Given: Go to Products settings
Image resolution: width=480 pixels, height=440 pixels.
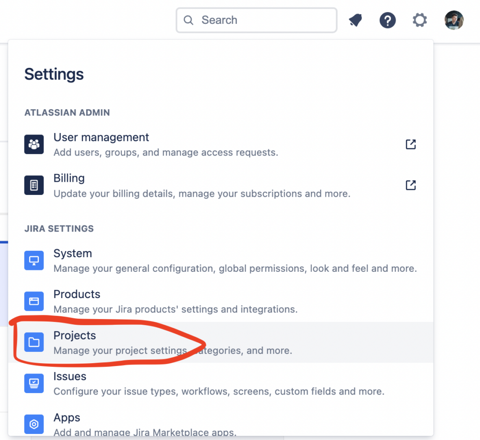Looking at the screenshot, I should [221, 301].
